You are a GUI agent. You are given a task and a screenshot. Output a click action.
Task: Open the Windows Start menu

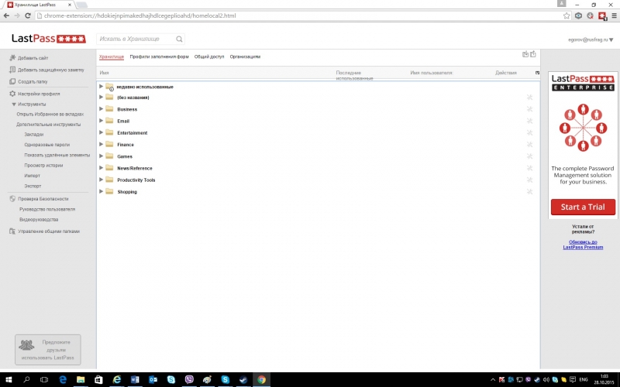[x=9, y=379]
